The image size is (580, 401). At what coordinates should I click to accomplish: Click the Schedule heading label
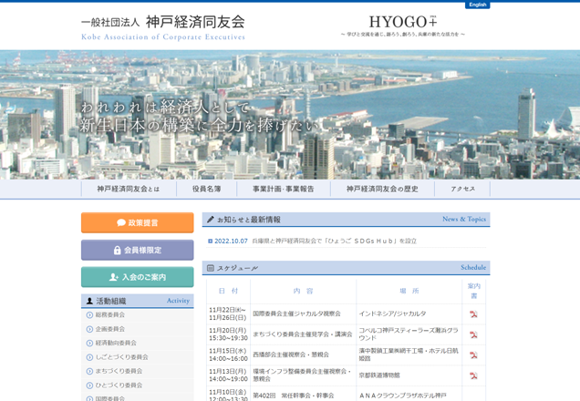(x=473, y=267)
